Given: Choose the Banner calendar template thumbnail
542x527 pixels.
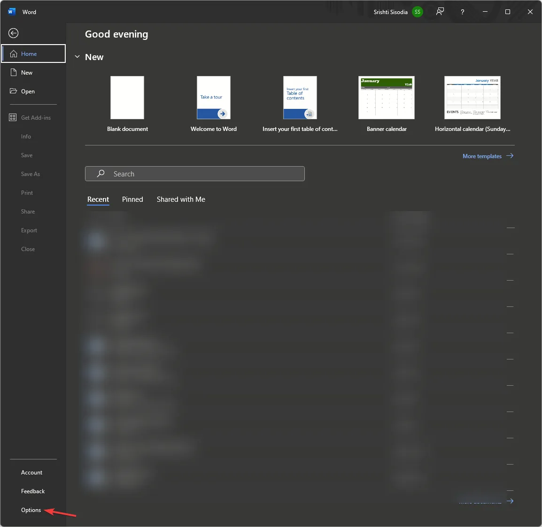Looking at the screenshot, I should 387,98.
